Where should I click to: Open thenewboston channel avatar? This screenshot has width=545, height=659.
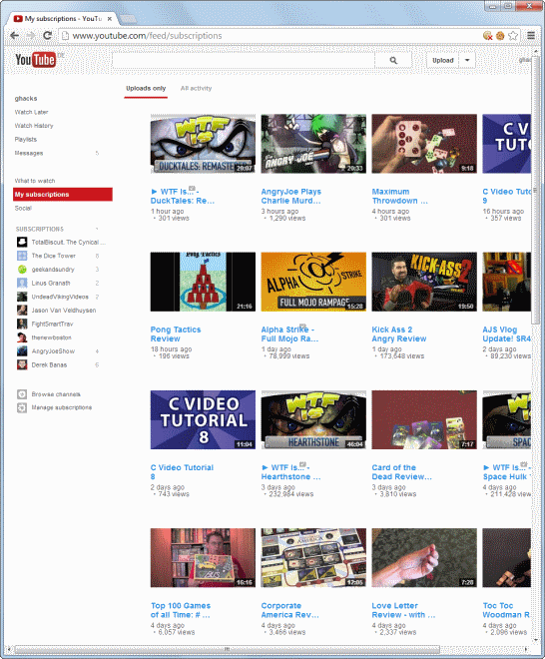[22, 337]
